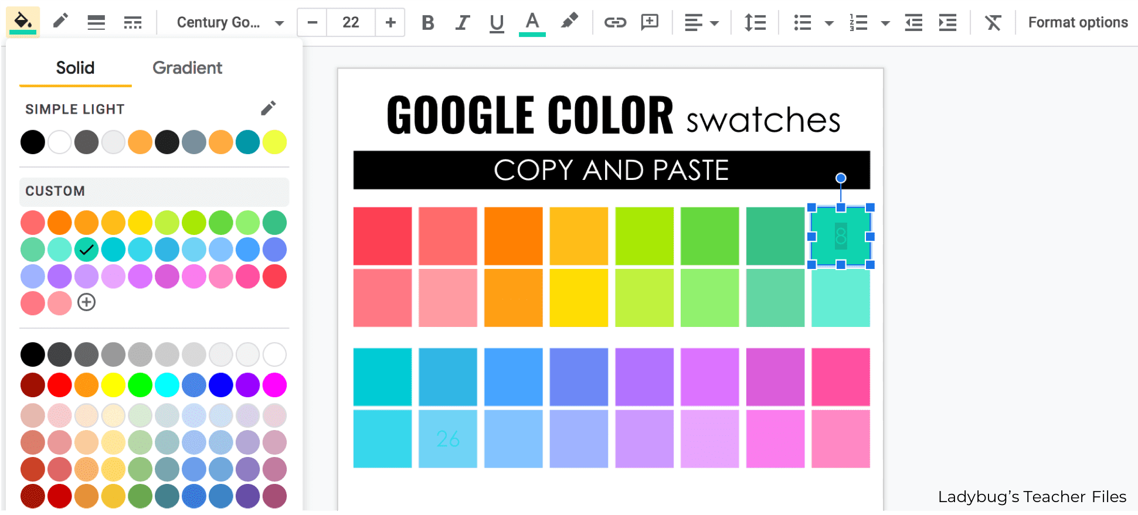This screenshot has height=515, width=1138.
Task: Click the increase indent icon
Action: [947, 23]
